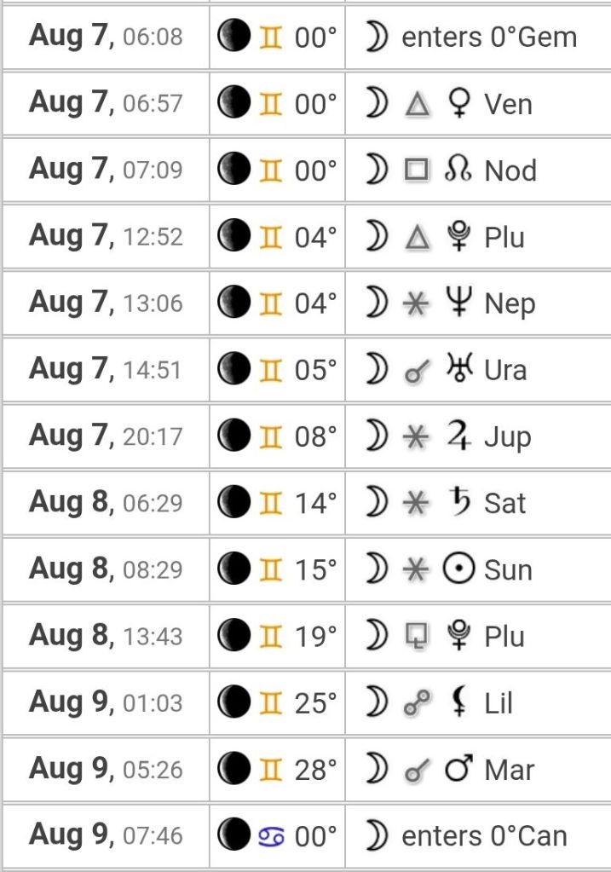Viewport: 611px width, 872px height.
Task: Select the Aug 7, 12:52 date cell
Action: [x=107, y=236]
